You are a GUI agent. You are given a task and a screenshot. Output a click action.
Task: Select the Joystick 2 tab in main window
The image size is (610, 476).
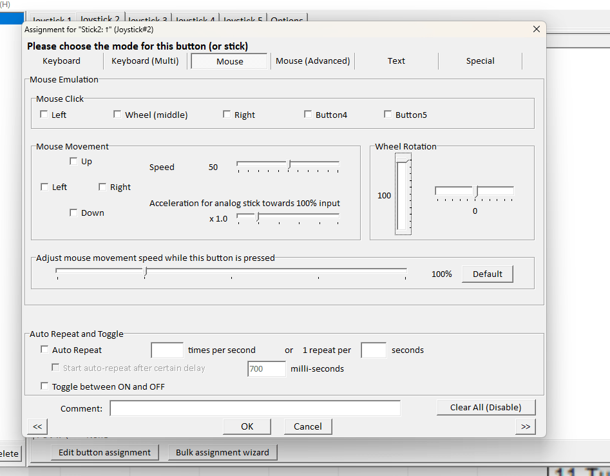[x=100, y=19]
